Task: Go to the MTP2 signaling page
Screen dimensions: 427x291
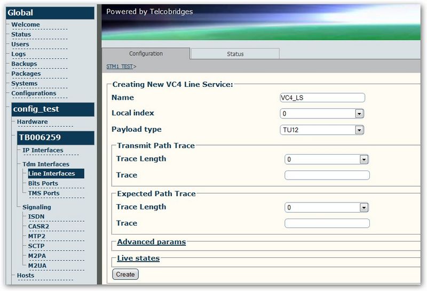Action: [37, 236]
